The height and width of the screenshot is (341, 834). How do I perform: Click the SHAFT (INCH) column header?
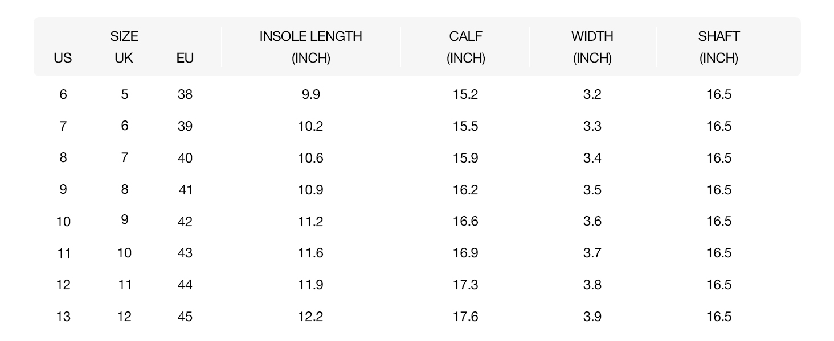(719, 47)
